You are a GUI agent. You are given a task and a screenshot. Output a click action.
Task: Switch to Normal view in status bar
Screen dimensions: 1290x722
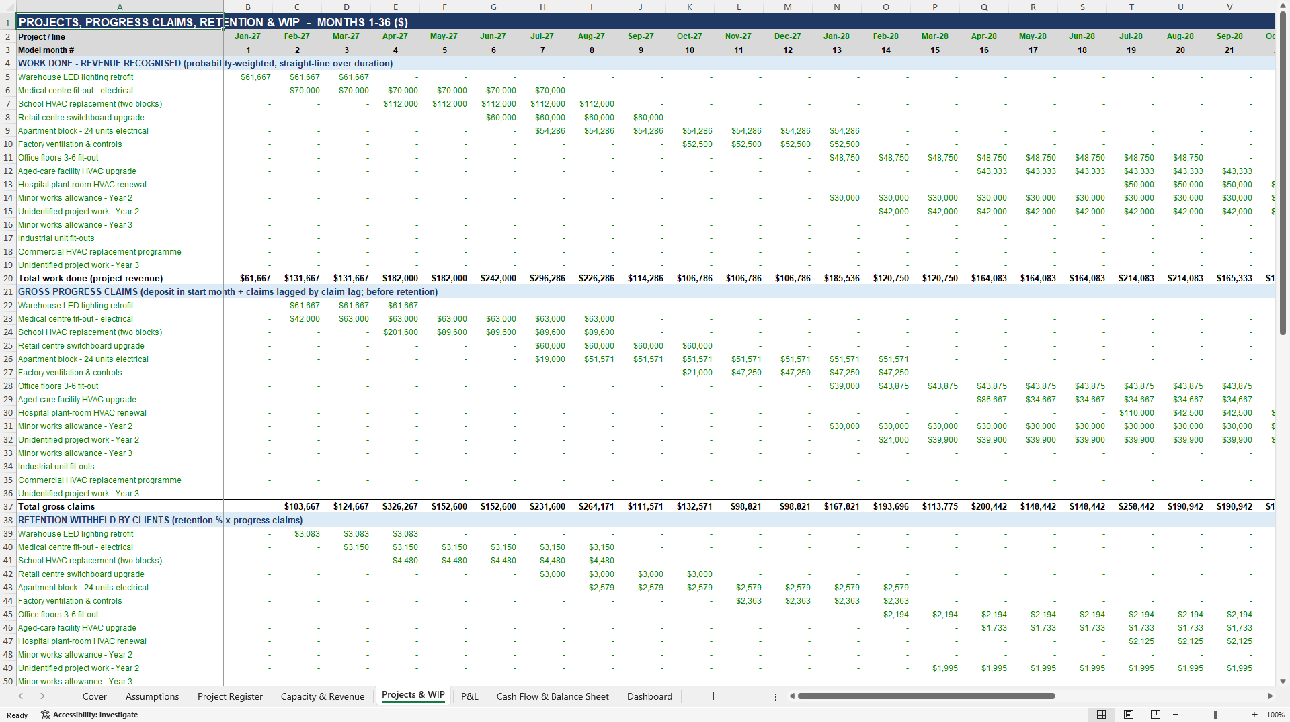pos(1101,714)
